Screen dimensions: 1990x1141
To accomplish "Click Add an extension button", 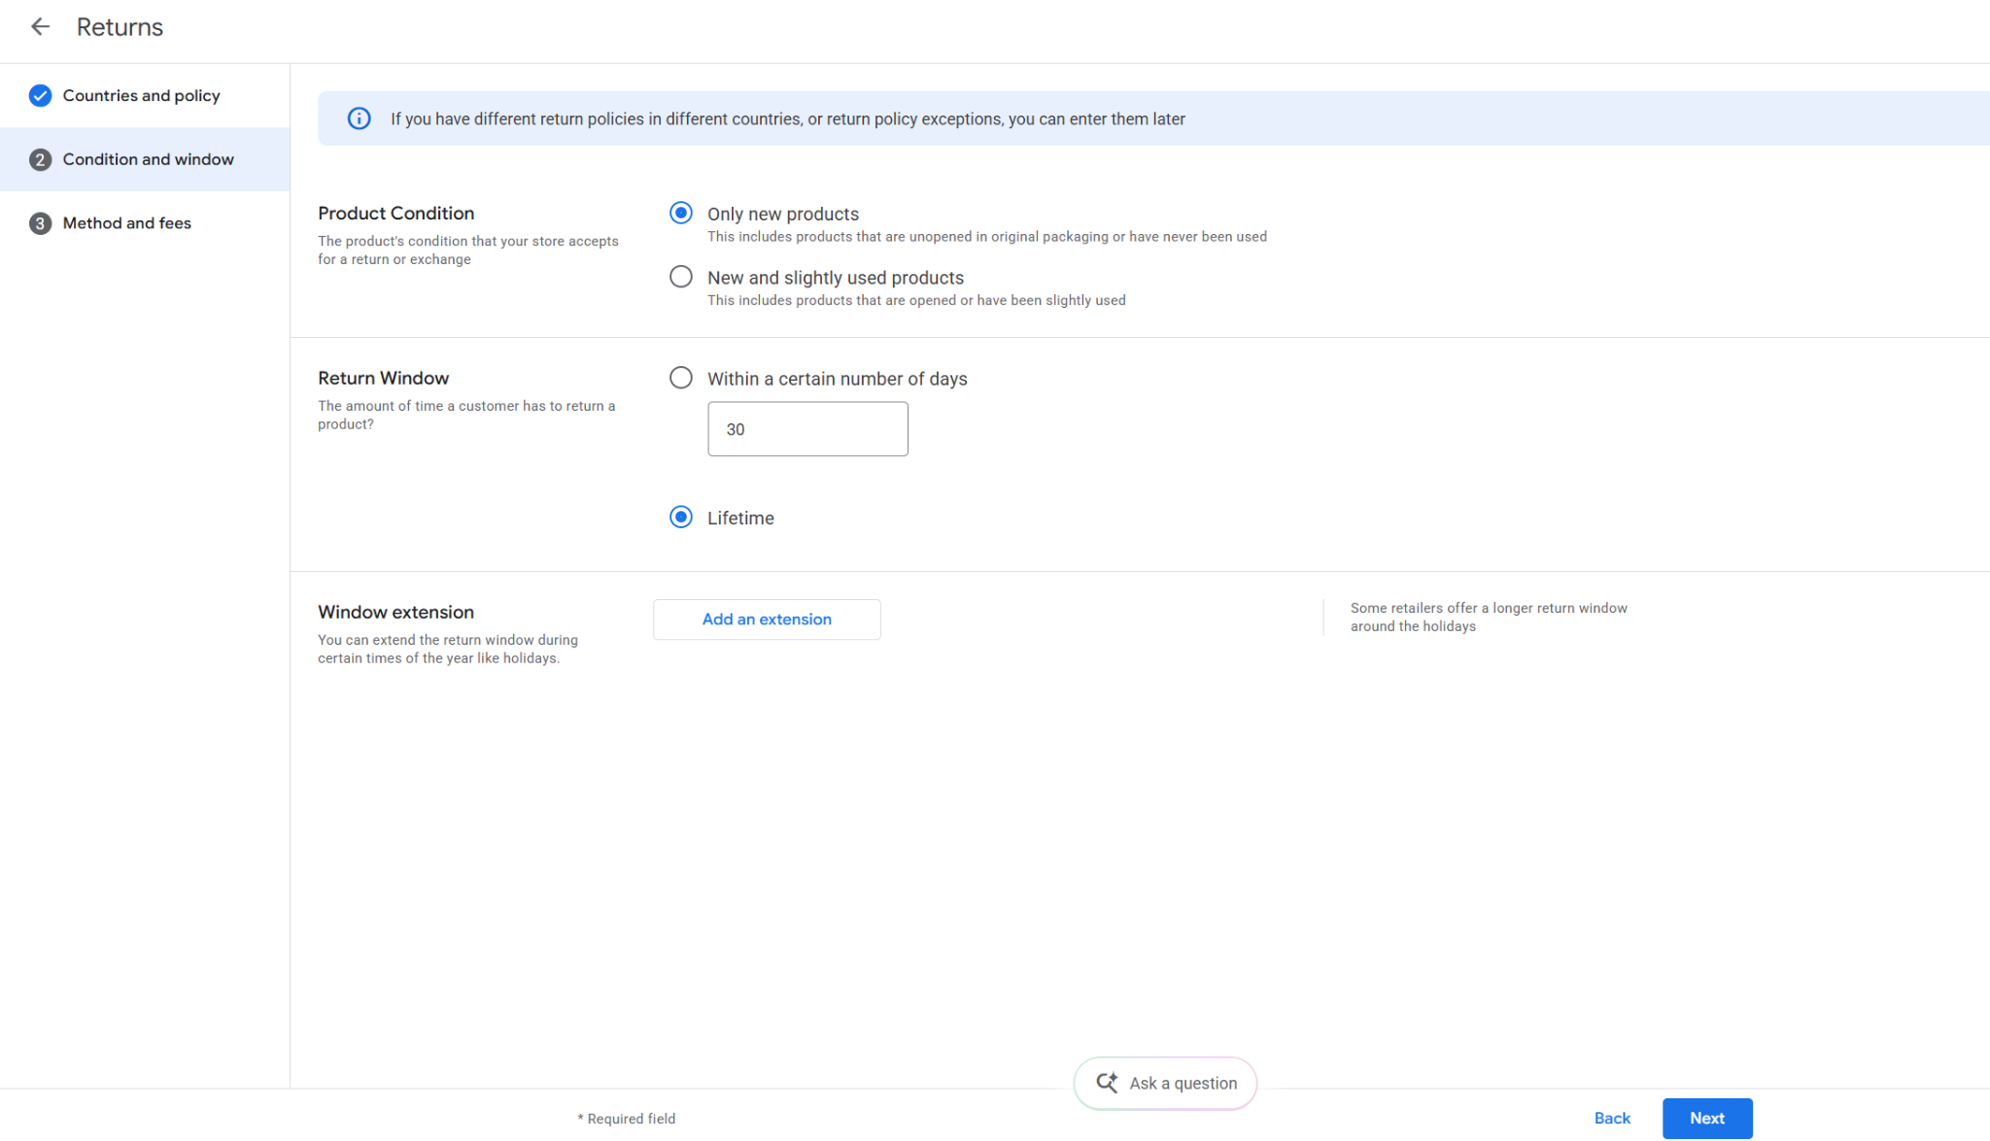I will pos(767,620).
